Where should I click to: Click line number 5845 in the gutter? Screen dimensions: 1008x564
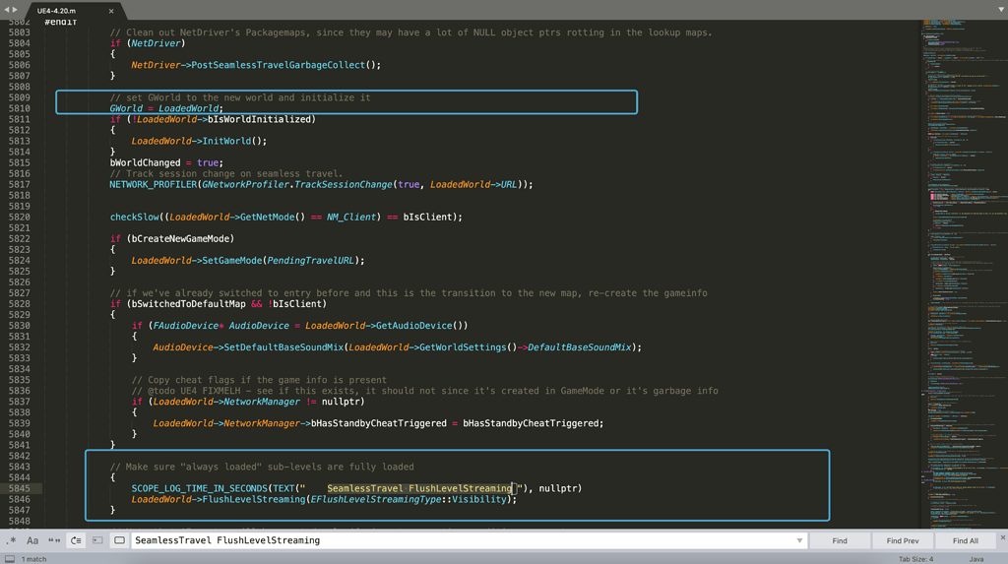(x=20, y=488)
